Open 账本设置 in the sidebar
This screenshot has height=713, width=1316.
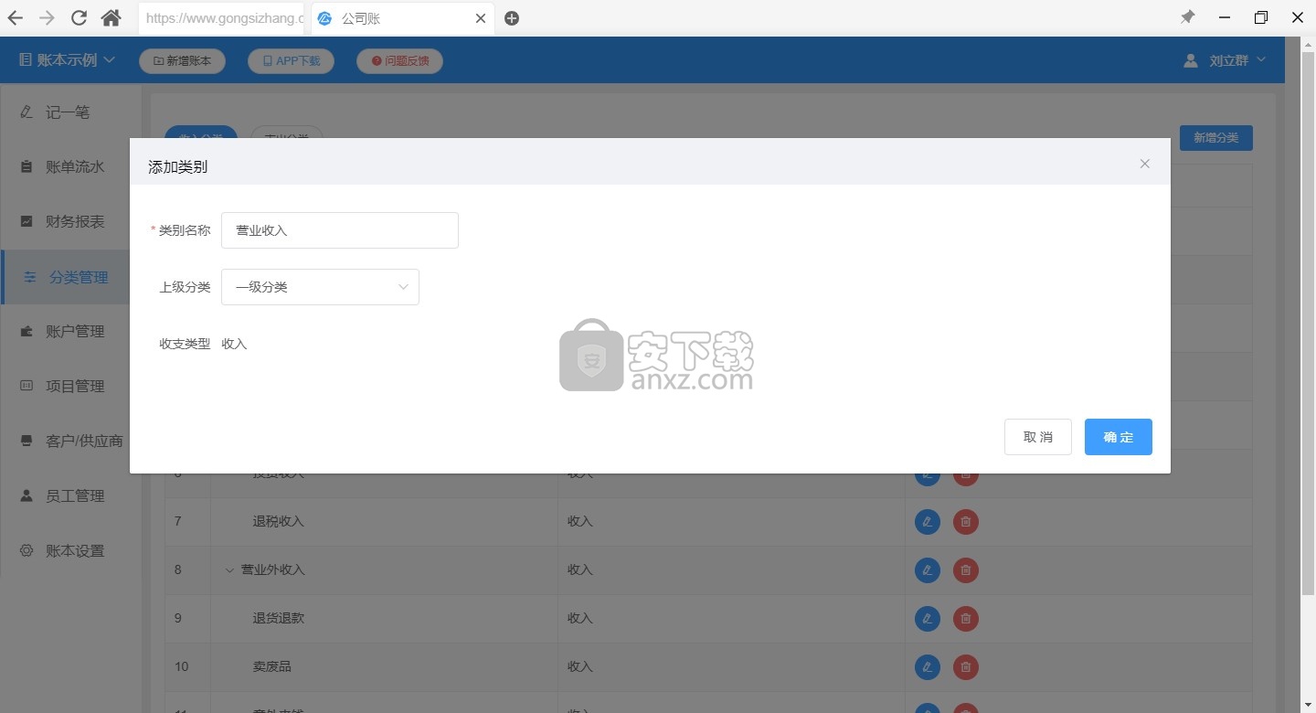point(71,550)
